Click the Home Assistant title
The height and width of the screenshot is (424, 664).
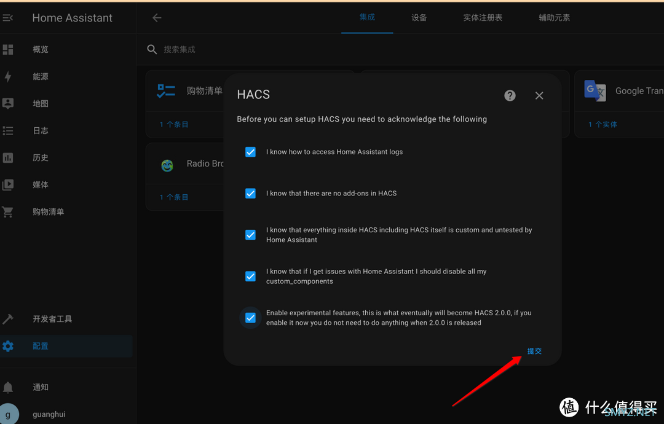(73, 18)
